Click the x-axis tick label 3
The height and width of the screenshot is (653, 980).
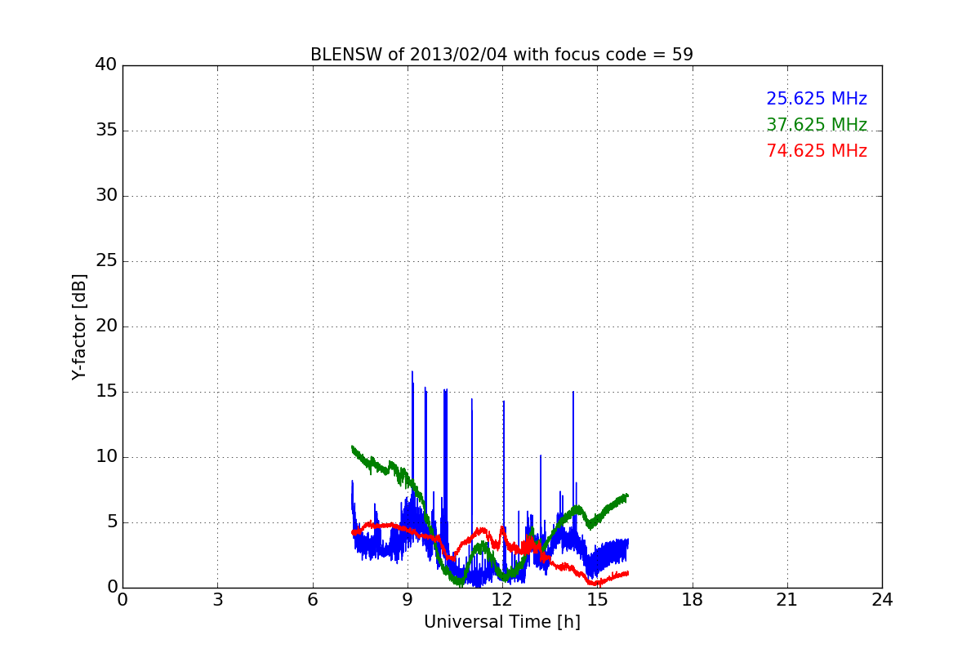point(217,600)
